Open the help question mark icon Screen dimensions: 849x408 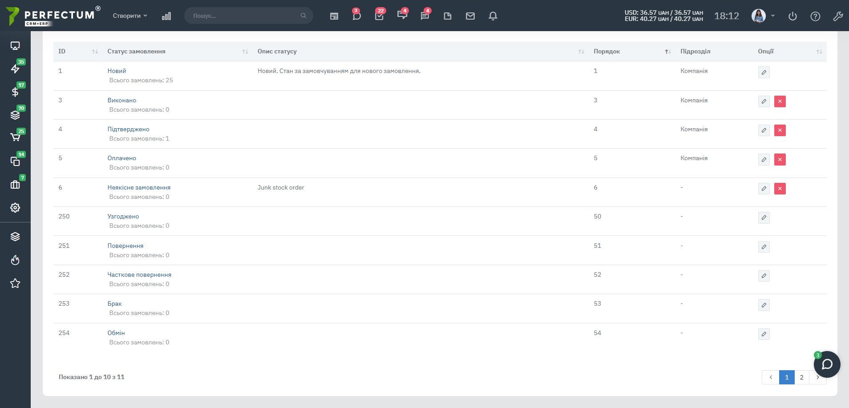pyautogui.click(x=815, y=16)
